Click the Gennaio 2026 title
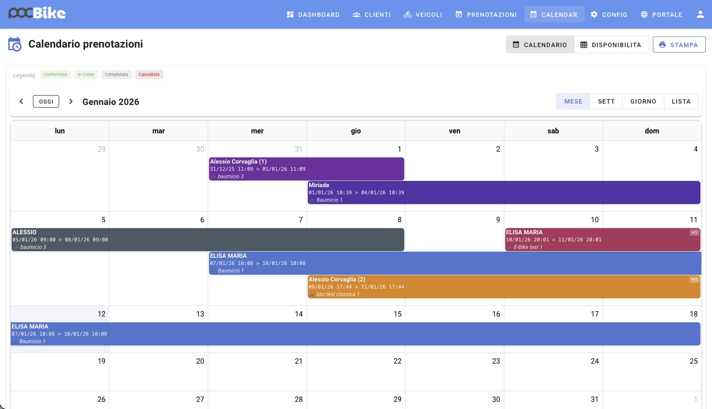This screenshot has width=712, height=409. (x=111, y=102)
